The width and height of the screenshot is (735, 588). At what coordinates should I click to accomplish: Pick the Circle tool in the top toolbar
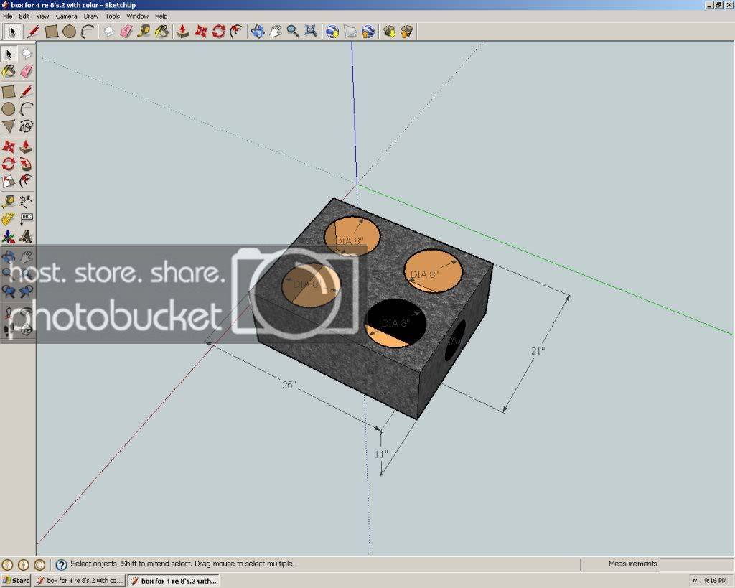click(69, 32)
